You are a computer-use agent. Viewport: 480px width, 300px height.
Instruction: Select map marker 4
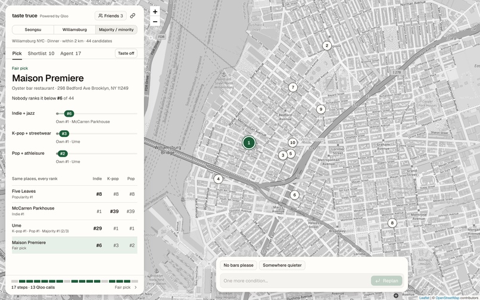coord(218,179)
